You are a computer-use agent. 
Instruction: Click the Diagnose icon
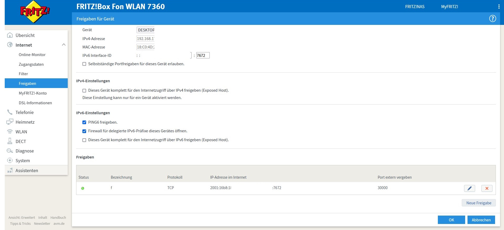coord(10,151)
